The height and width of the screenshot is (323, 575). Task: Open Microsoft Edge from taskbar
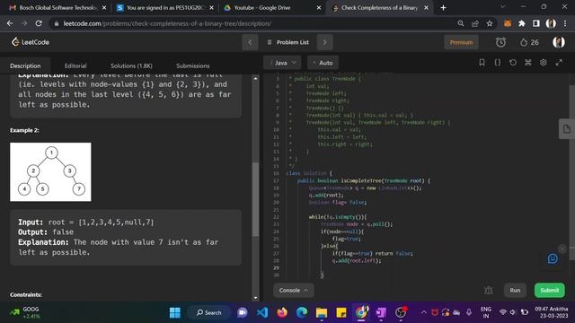(x=302, y=313)
